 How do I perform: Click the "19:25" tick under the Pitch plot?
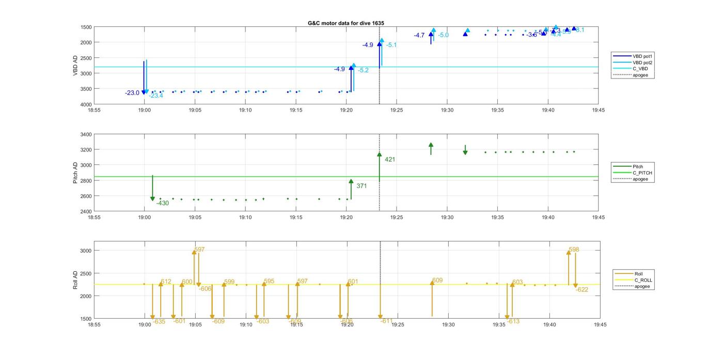(x=397, y=217)
